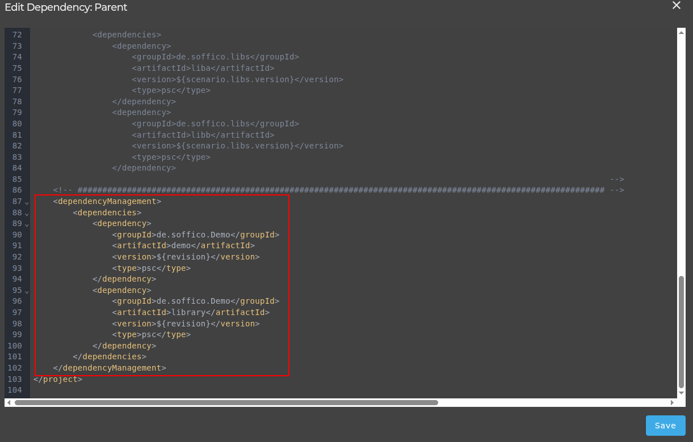Click the artifactId library line
The width and height of the screenshot is (693, 442).
(191, 312)
